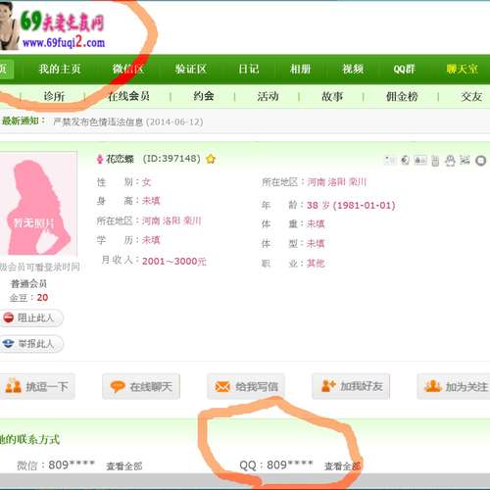Viewport: 490px width, 490px height.
Task: Open the 我的主页 navigation tab
Action: pos(60,69)
